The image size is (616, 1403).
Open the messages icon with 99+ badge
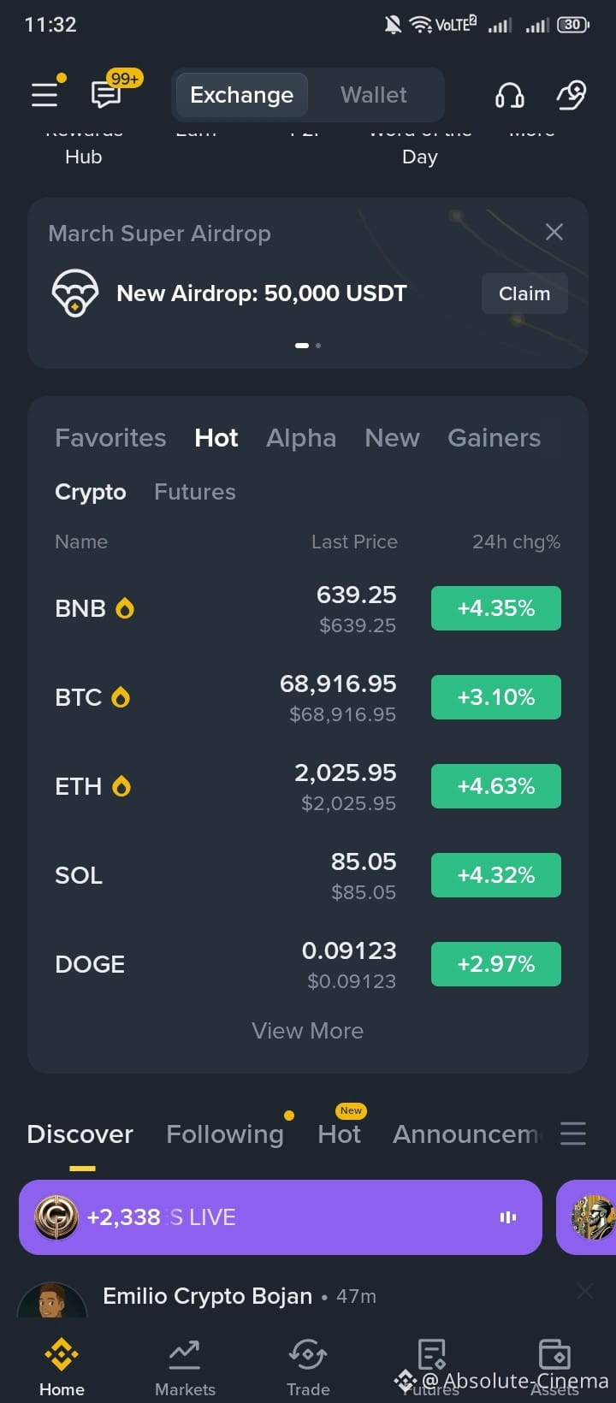pos(107,94)
